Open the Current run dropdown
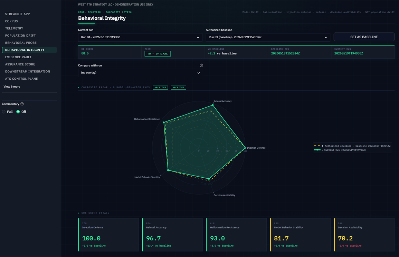Viewport: 399px width, 257px height. [x=140, y=37]
